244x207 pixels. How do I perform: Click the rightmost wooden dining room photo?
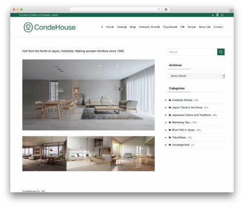coord(133,154)
